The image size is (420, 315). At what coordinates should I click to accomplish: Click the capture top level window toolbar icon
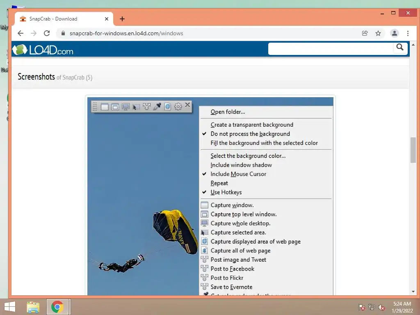coord(115,107)
